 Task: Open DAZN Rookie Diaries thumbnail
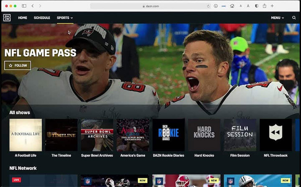coord(168,135)
